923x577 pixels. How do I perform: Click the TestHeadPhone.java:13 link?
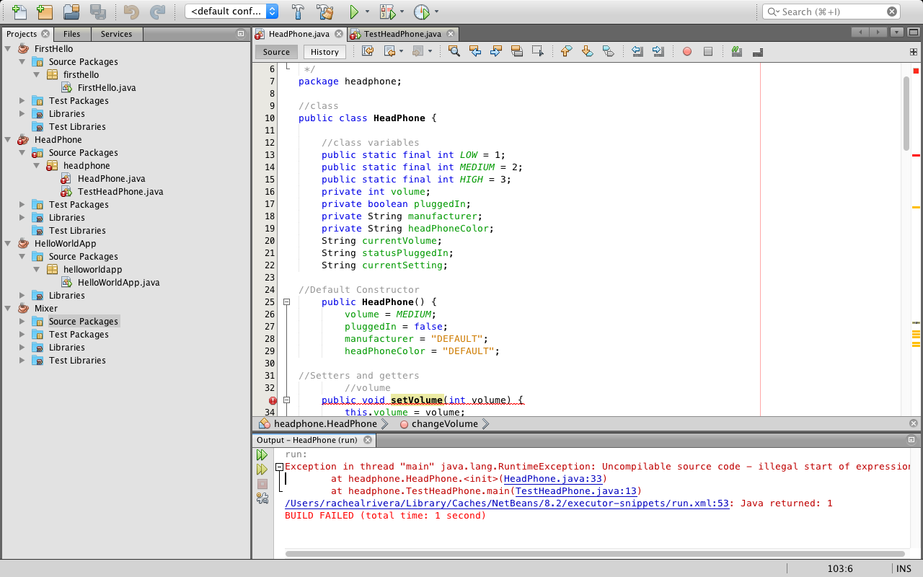click(x=576, y=491)
